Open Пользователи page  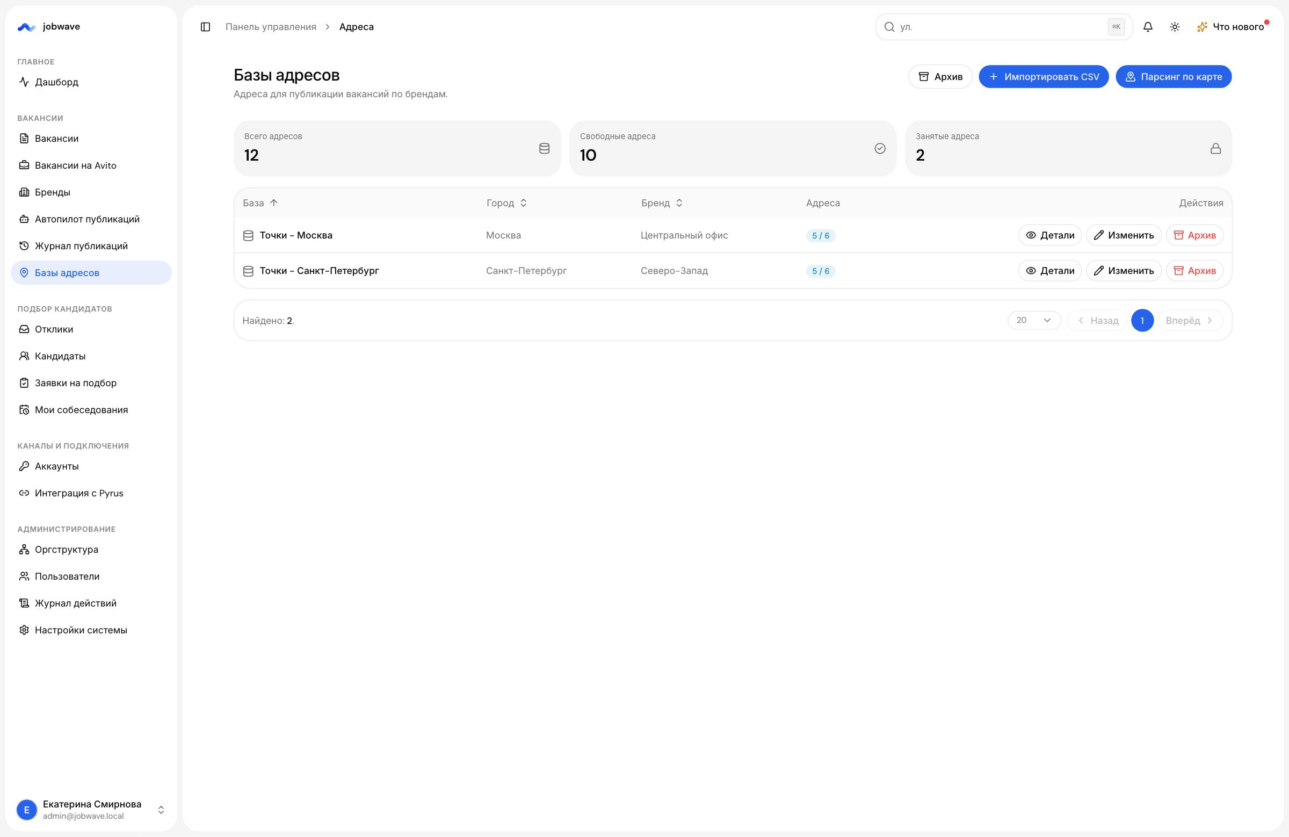[x=91, y=576]
